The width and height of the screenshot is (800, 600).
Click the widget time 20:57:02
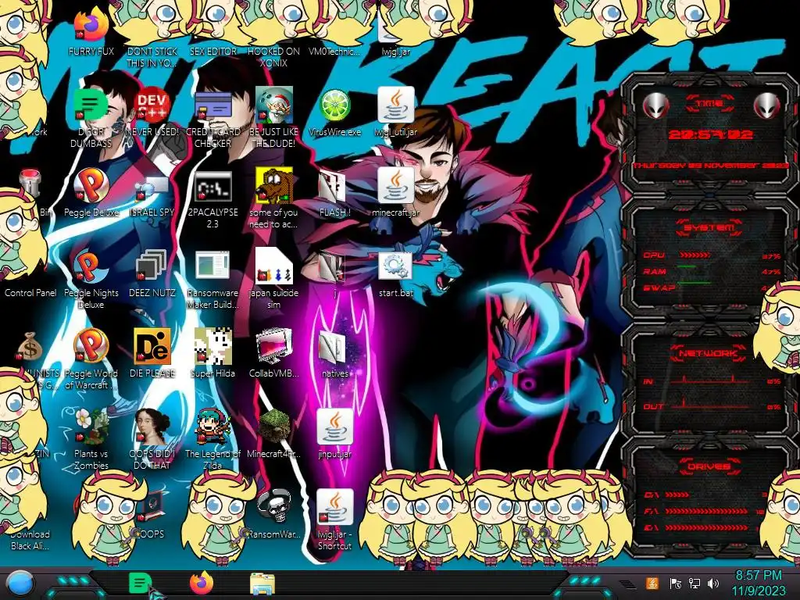pyautogui.click(x=710, y=134)
